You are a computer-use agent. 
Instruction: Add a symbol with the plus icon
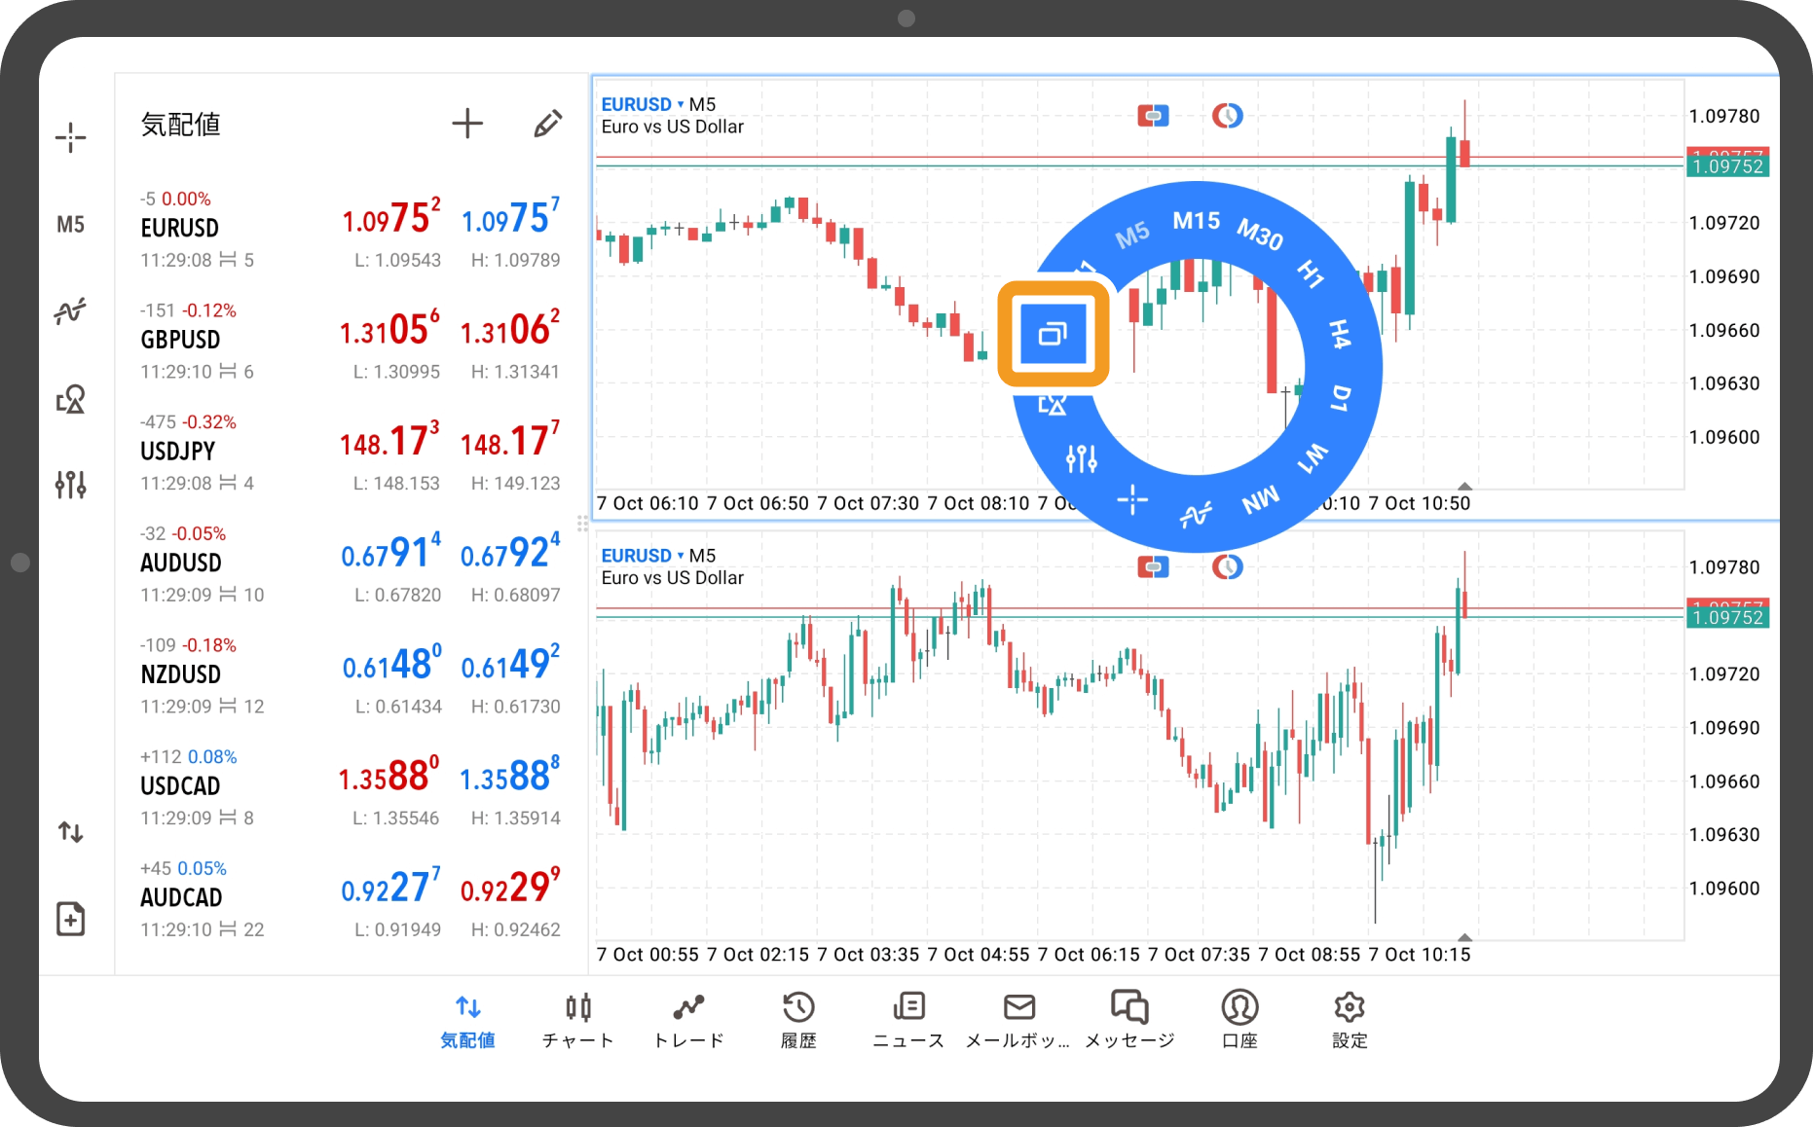[467, 124]
